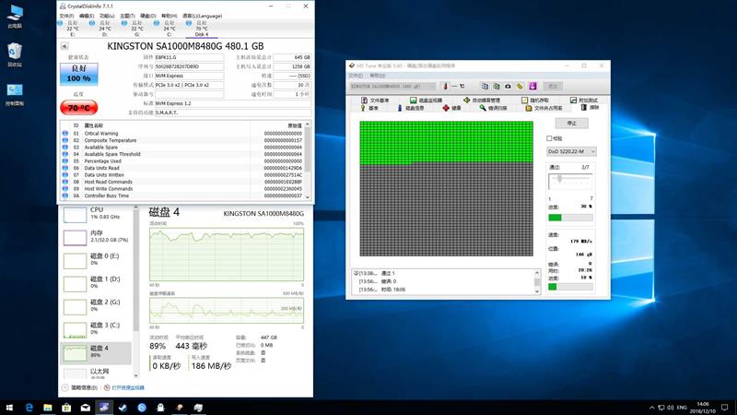Launch Microsoft Edge from the taskbar

click(29, 408)
